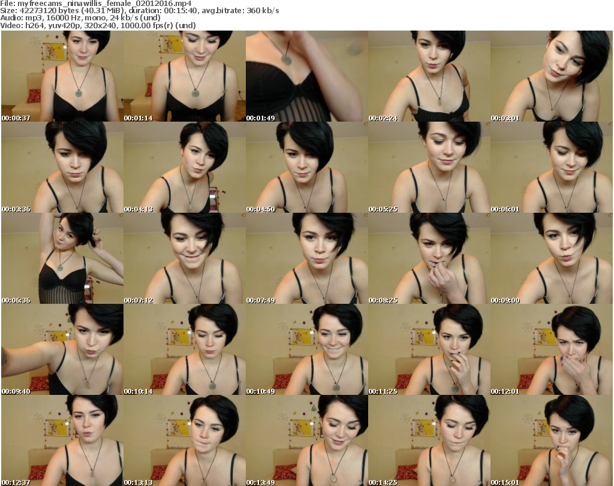614x486 pixels.
Task: Open the frame labeled 00:07:12
Action: (185, 259)
